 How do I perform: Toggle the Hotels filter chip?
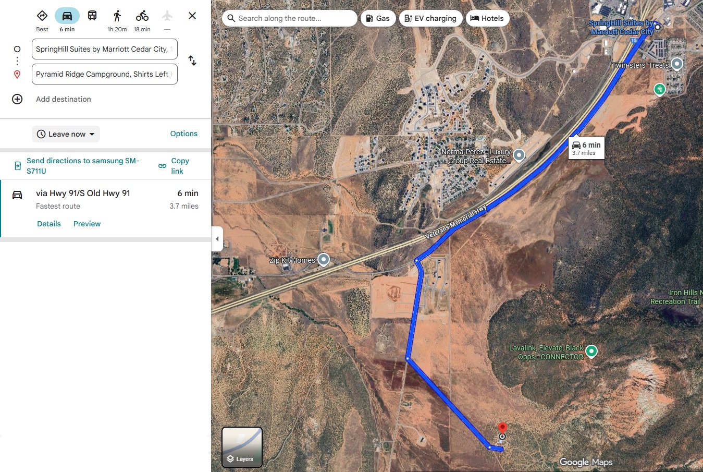tap(487, 18)
